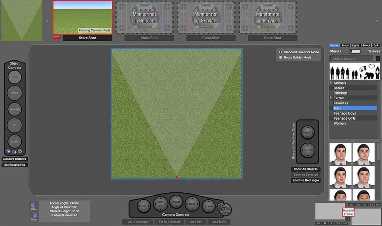Toggle the Objects/Textures switch

click(x=355, y=51)
